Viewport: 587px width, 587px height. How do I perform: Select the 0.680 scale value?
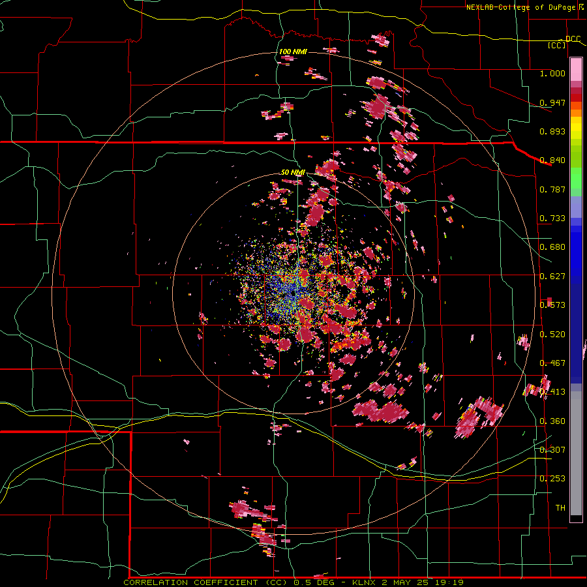pos(552,247)
